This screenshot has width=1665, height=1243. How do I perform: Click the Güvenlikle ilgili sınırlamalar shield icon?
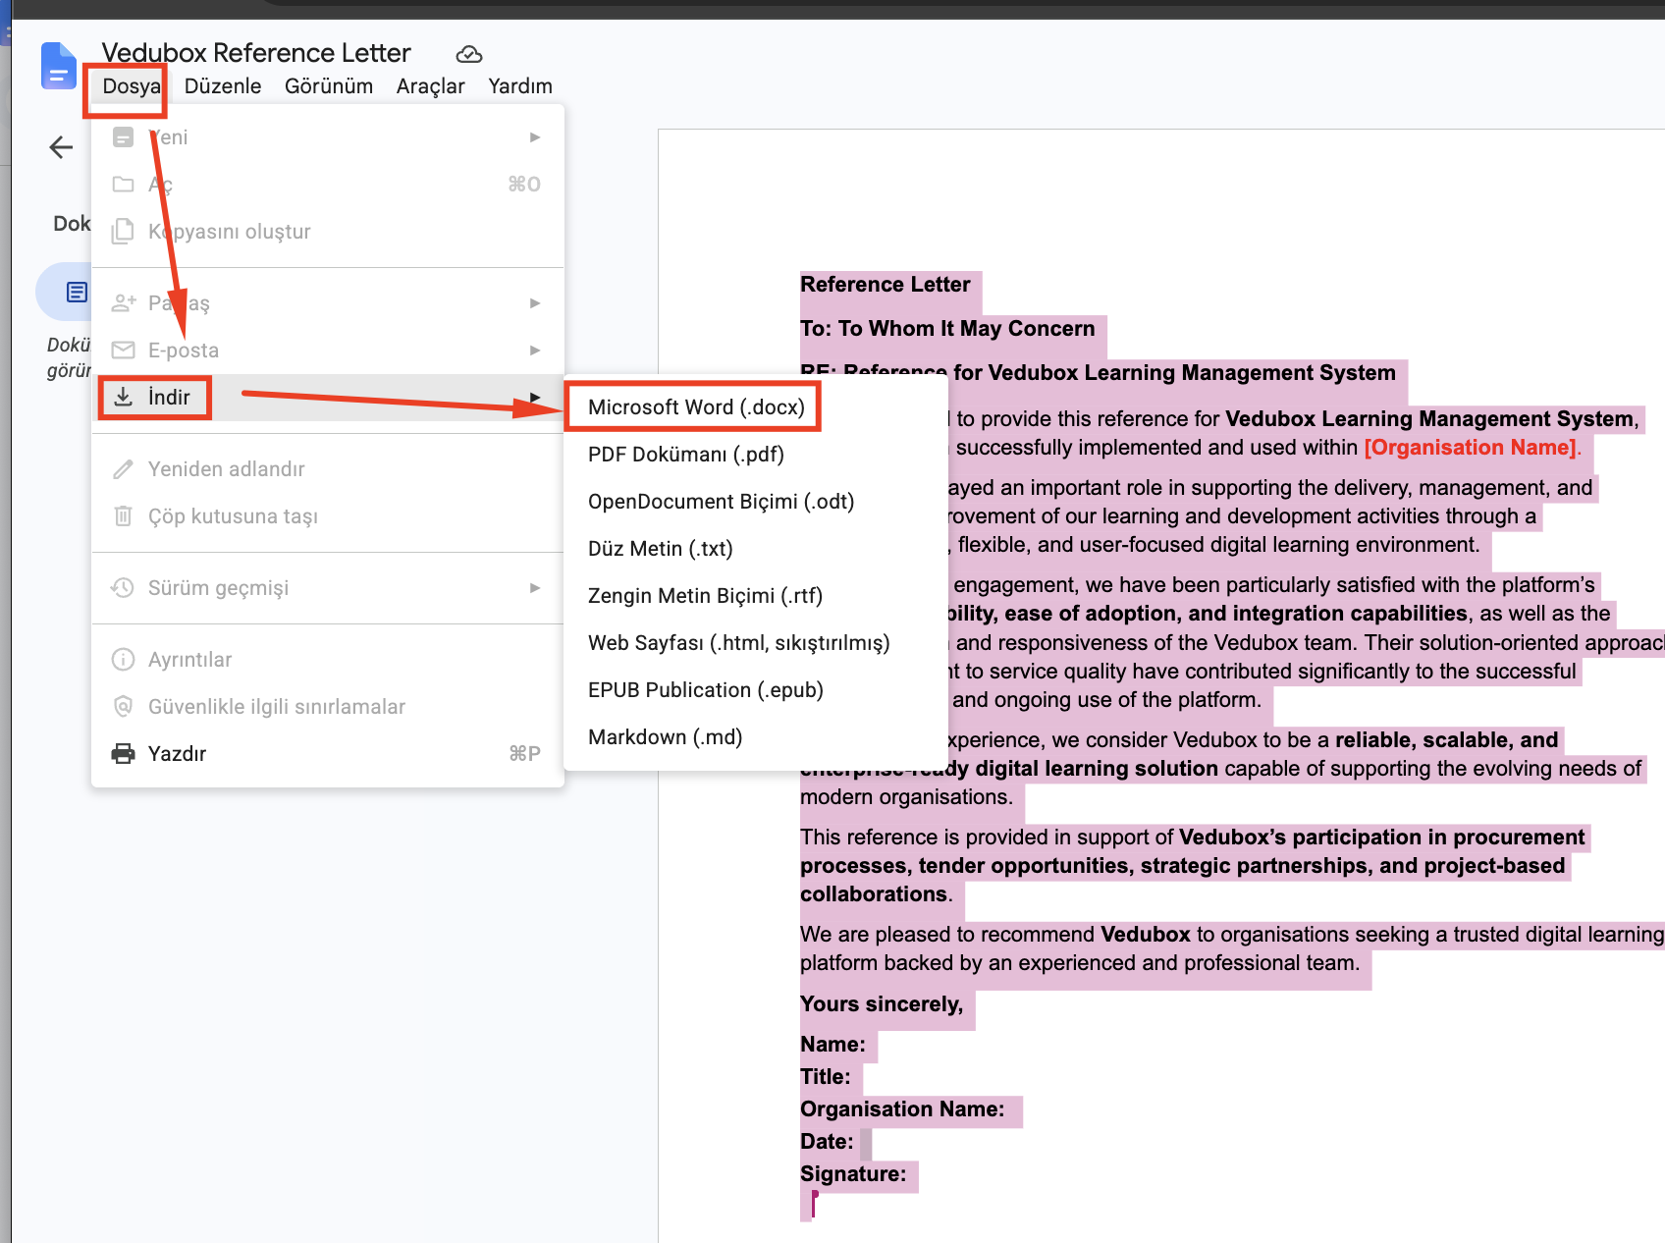[x=123, y=707]
